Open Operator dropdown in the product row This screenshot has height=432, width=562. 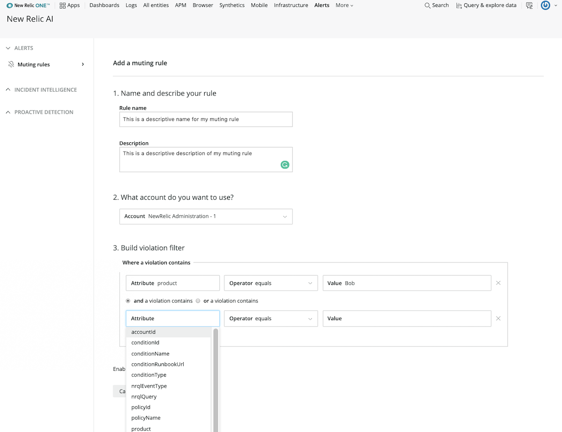click(271, 283)
